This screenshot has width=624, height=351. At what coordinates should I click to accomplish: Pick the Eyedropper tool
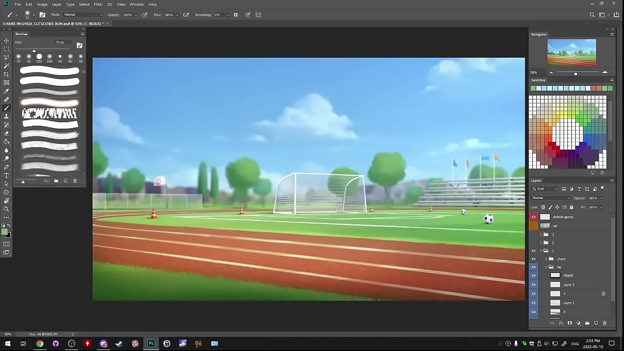click(6, 91)
